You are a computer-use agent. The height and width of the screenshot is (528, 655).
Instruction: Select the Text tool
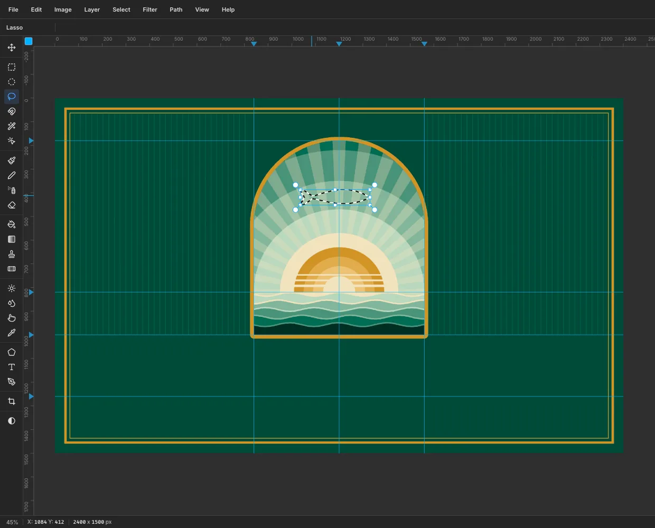tap(12, 367)
